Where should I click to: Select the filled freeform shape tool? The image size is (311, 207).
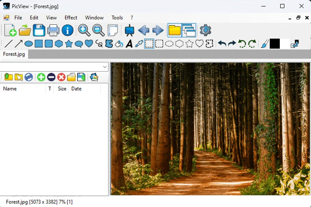click(x=109, y=44)
